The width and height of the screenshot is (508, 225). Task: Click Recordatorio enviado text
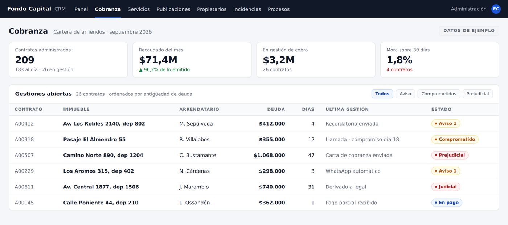352,124
